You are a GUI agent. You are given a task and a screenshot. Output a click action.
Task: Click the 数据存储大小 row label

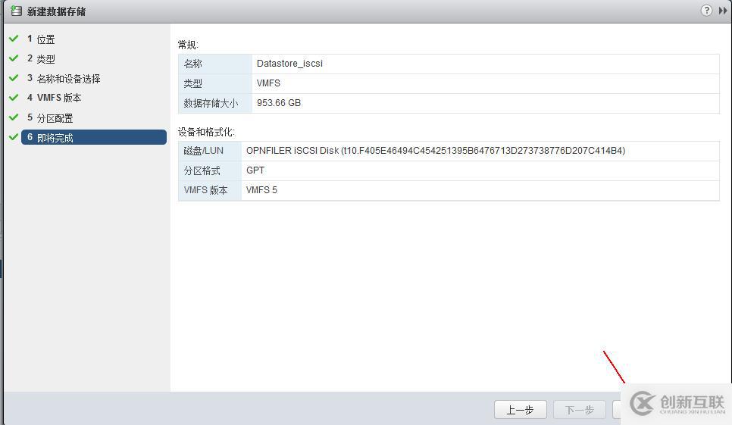(211, 103)
